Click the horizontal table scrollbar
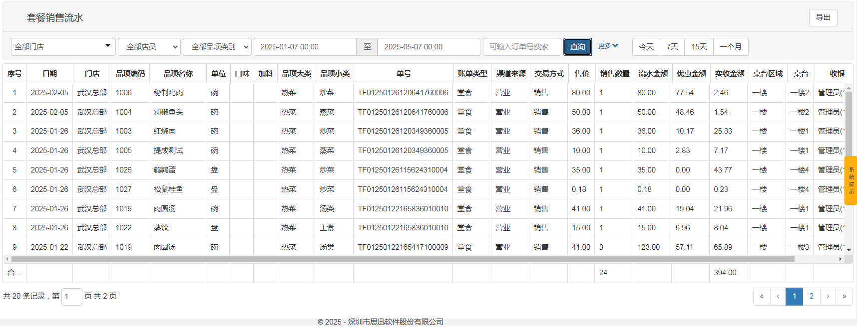The height and width of the screenshot is (327, 857). (403, 259)
